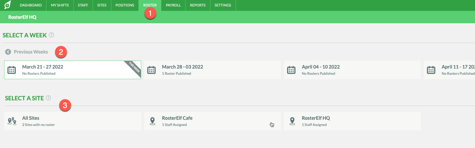The image size is (475, 148).
Task: Click the Previous Weeks back arrow icon
Action: click(x=8, y=52)
